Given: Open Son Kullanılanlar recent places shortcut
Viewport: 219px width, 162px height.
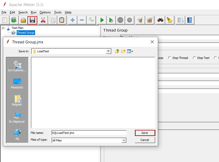Looking at the screenshot, I should pos(17,66).
